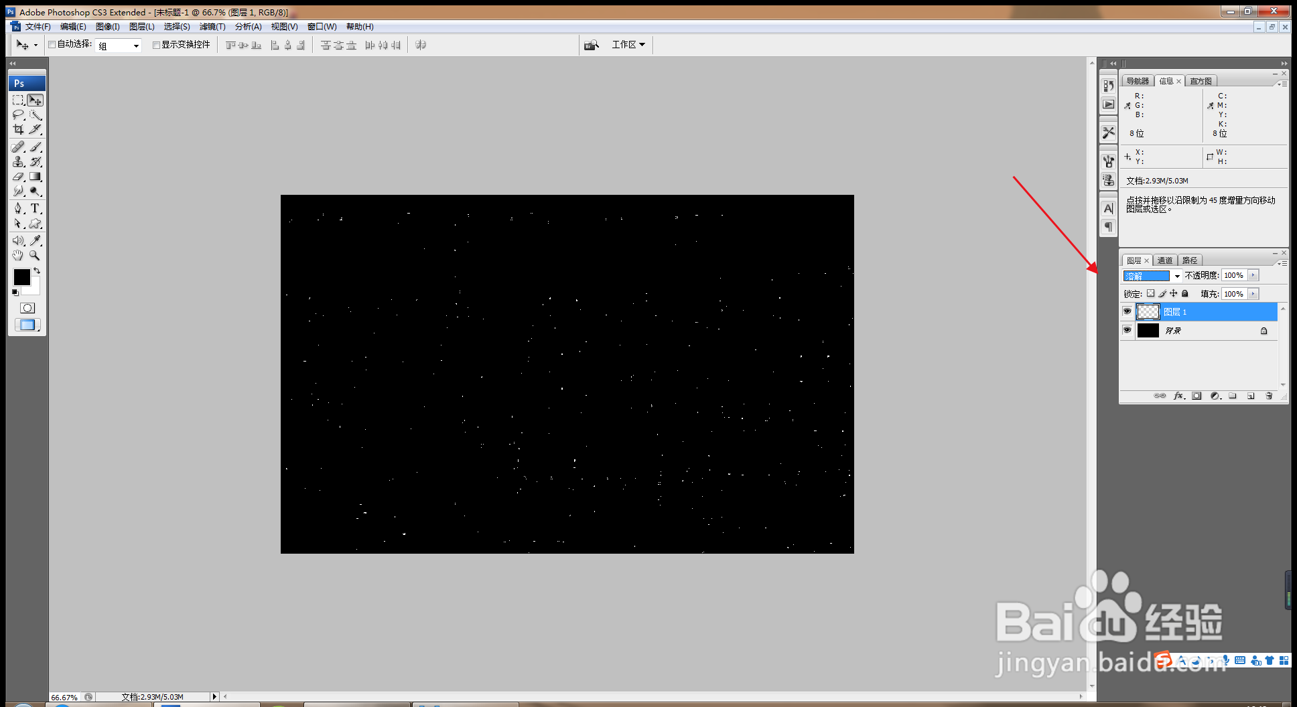Select the Gradient tool

pyautogui.click(x=36, y=177)
